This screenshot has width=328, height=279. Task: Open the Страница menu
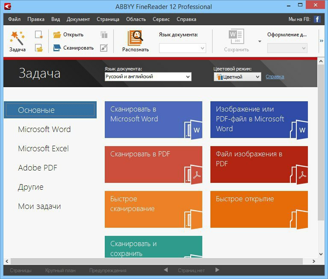tap(108, 19)
